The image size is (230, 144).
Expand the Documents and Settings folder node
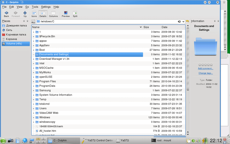pyautogui.click(x=33, y=54)
